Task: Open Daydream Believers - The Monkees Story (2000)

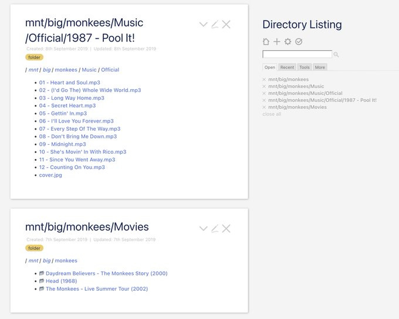Action: tap(107, 273)
